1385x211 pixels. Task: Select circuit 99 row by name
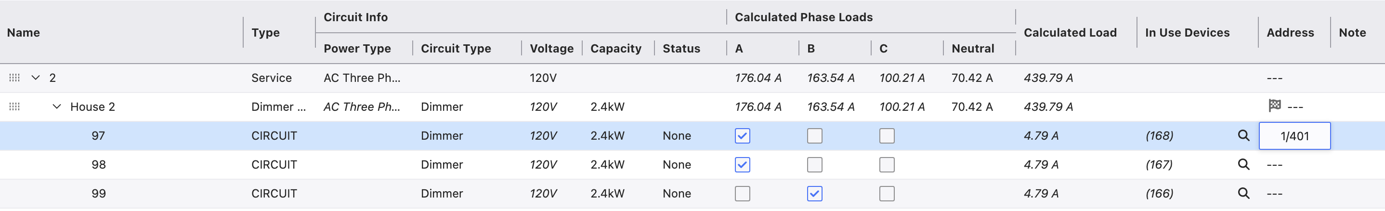click(x=98, y=194)
